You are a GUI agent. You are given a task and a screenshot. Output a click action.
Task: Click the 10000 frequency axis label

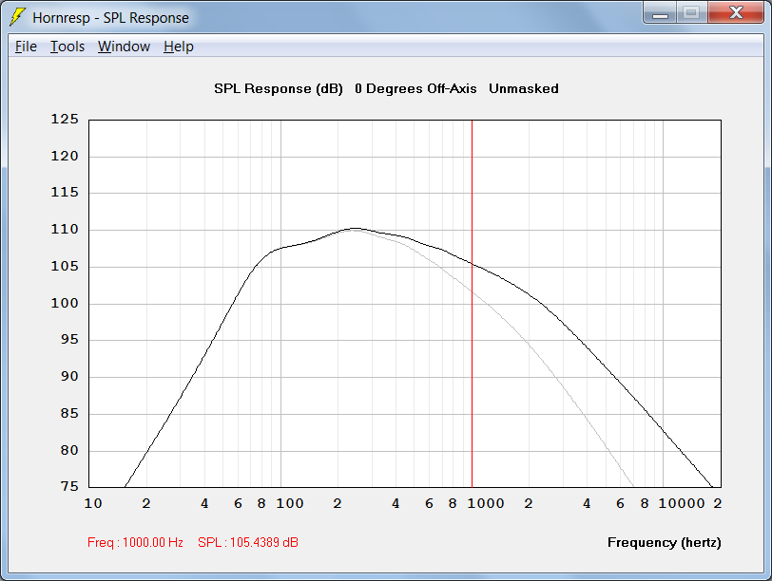click(682, 503)
